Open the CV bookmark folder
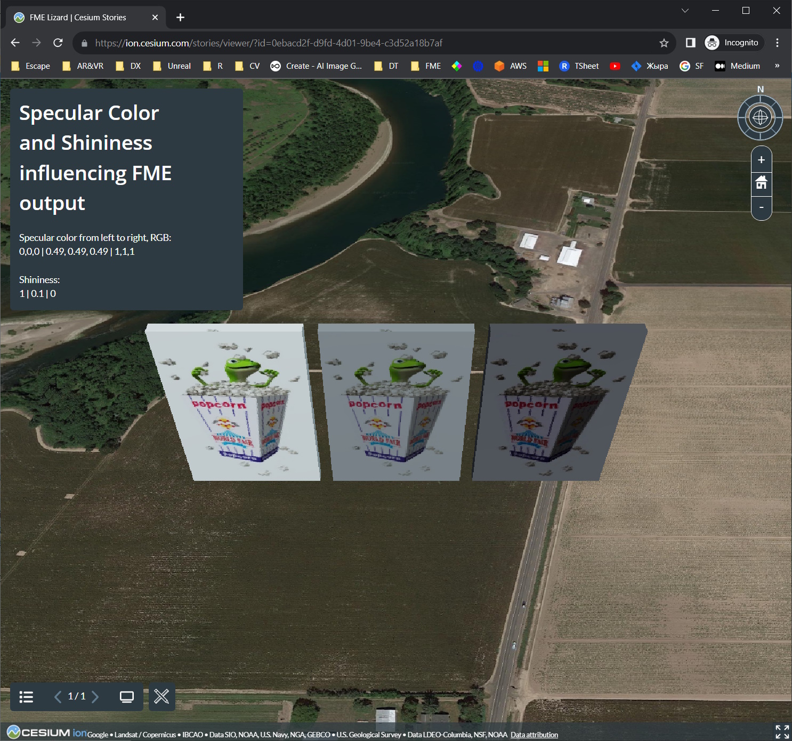The height and width of the screenshot is (741, 792). click(x=247, y=66)
